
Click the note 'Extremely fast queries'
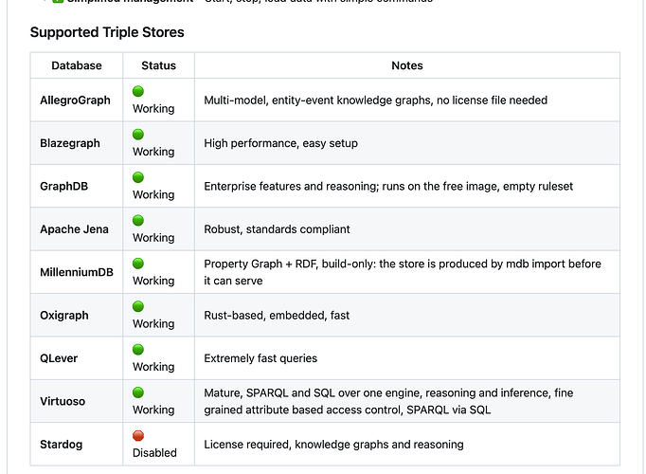tap(260, 358)
